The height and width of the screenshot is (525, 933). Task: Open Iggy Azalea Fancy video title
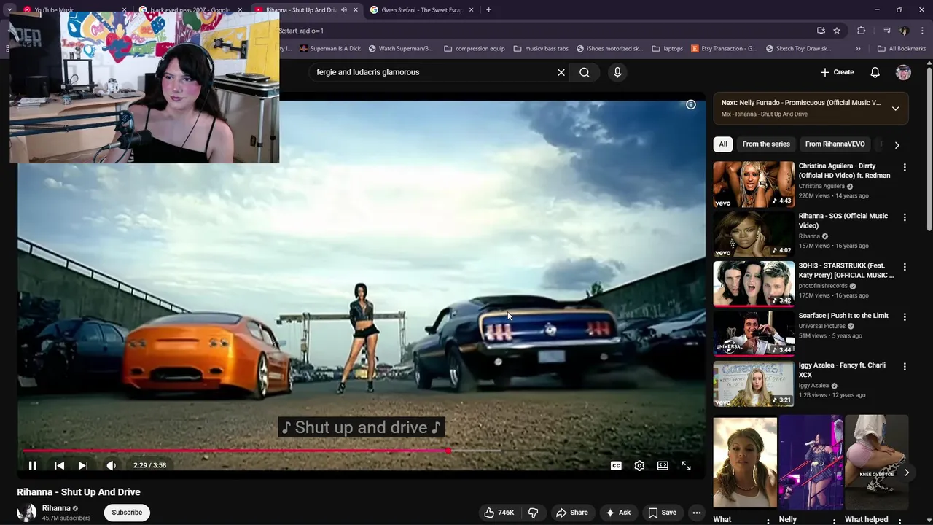842,370
